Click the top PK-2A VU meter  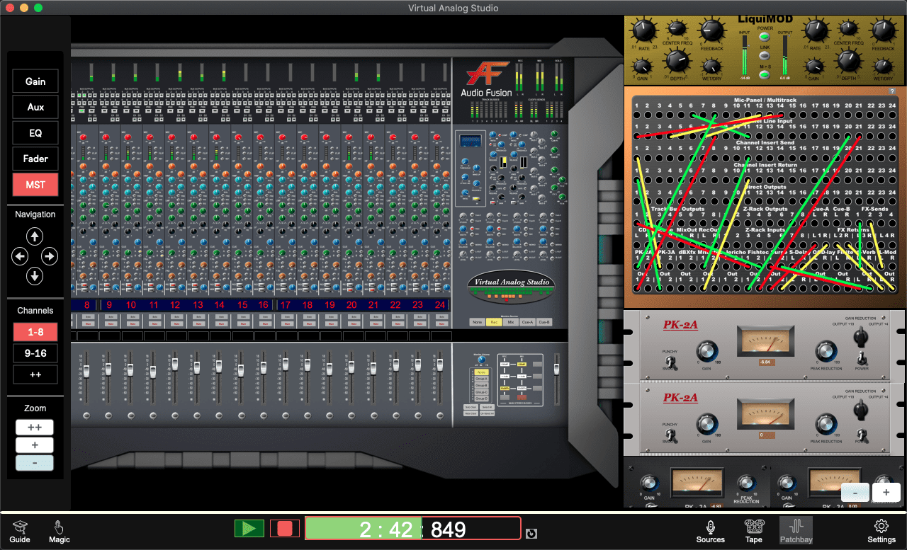click(x=766, y=340)
